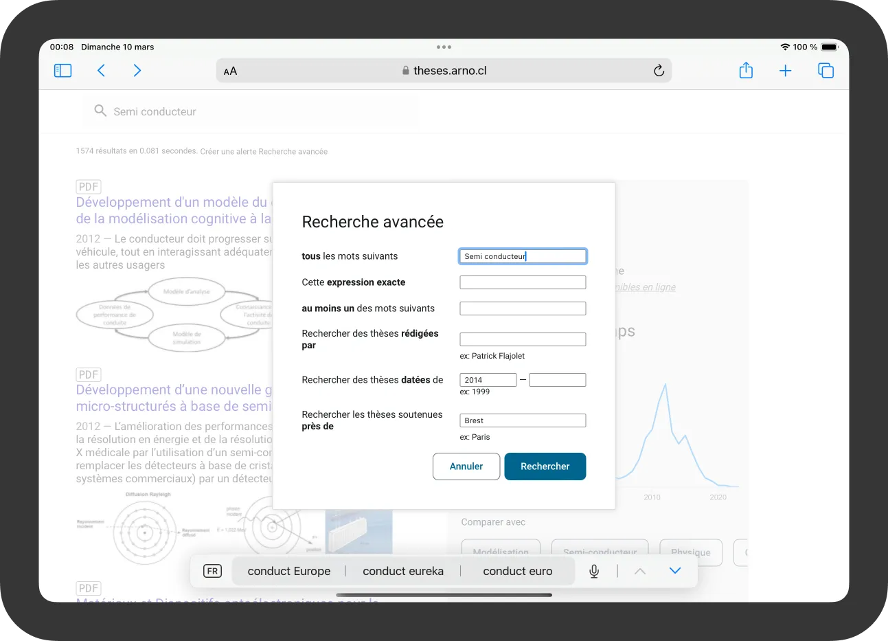
Task: Open the AA reader options menu
Action: point(231,71)
